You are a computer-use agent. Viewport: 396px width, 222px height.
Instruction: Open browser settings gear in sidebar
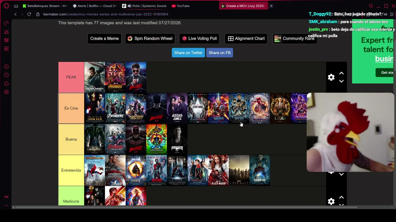[x=6, y=92]
